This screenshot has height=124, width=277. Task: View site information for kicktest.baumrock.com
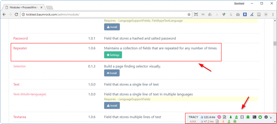(24, 14)
